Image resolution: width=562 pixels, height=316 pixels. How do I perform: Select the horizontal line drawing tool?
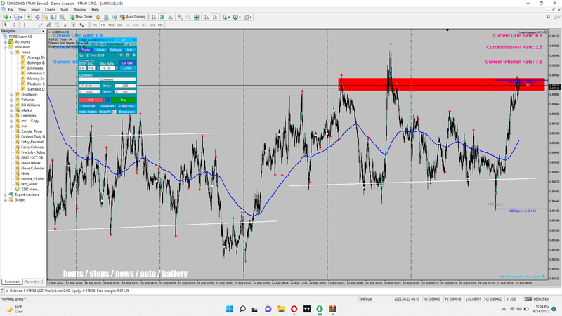[x=32, y=25]
